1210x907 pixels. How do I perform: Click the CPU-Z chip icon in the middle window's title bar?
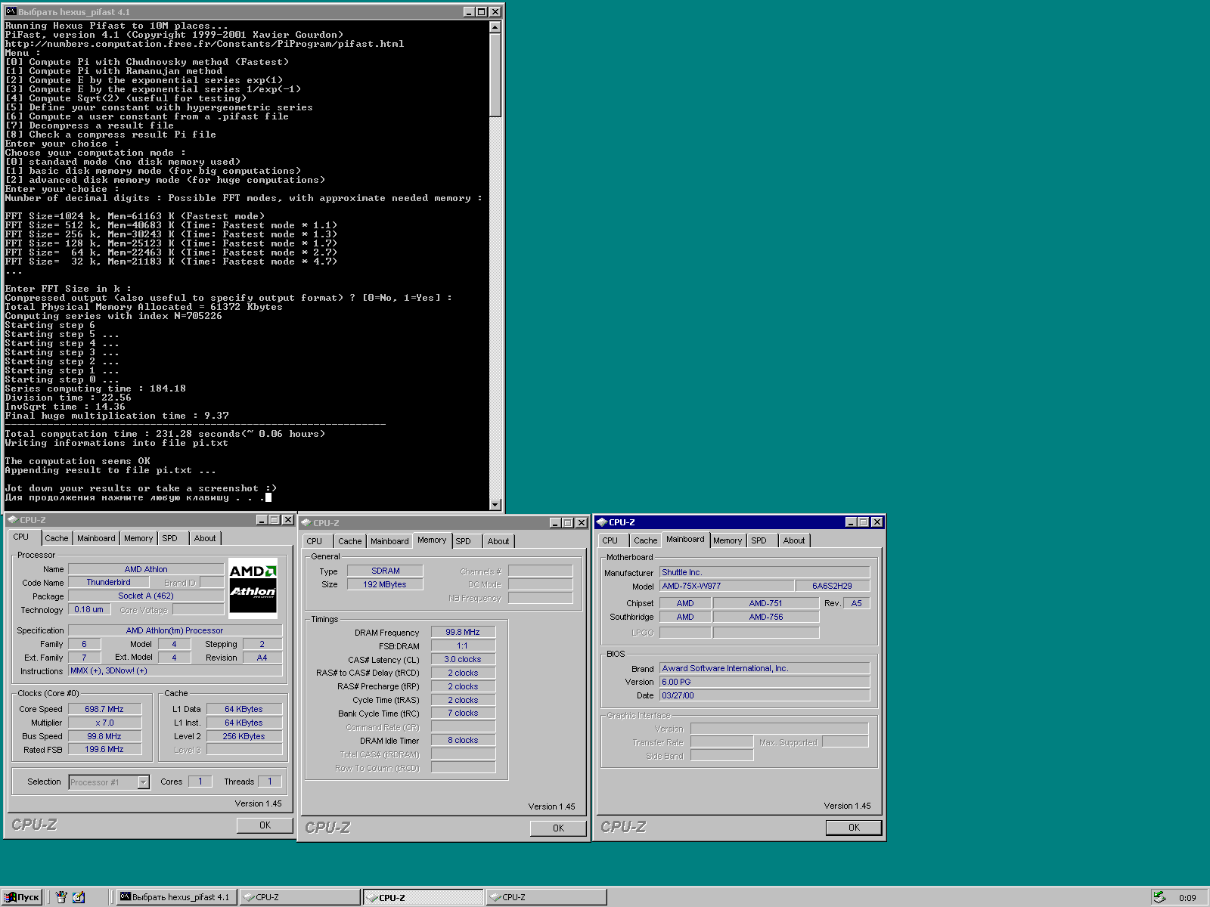tap(306, 523)
